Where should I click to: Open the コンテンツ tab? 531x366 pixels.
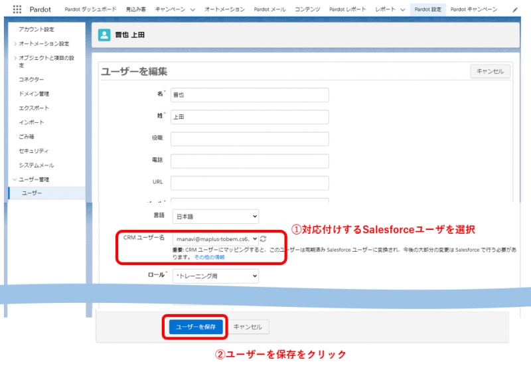tap(307, 9)
